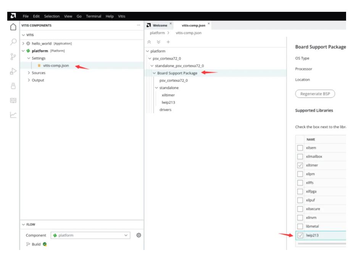Collapse the Board Support Package node
Screen dimensions: 356x258
pyautogui.click(x=154, y=73)
